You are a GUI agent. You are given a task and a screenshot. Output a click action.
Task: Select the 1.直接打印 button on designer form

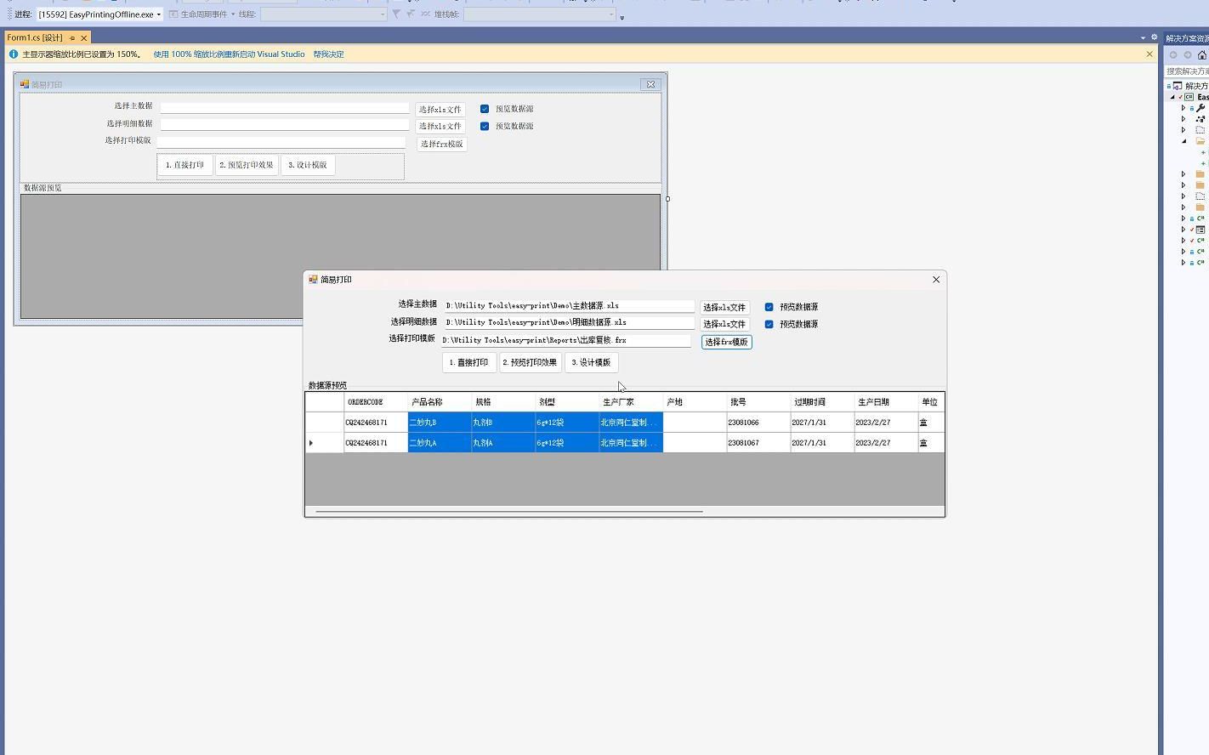[184, 165]
